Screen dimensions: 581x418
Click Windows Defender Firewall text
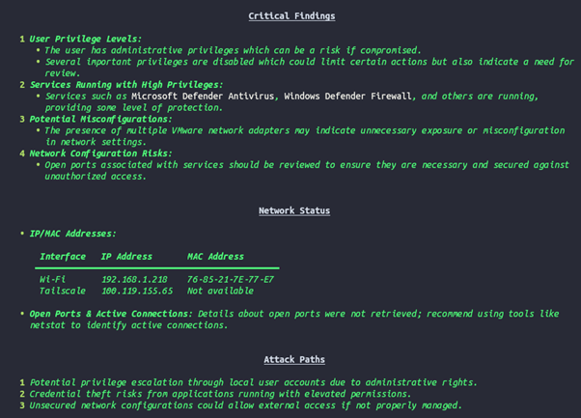pyautogui.click(x=348, y=96)
